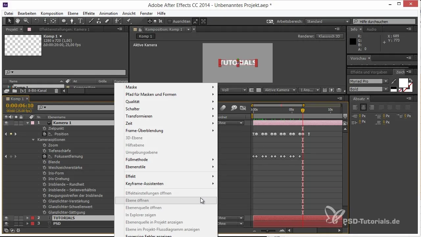This screenshot has height=237, width=421.
Task: Hide the PSD layer
Action: click(6, 224)
